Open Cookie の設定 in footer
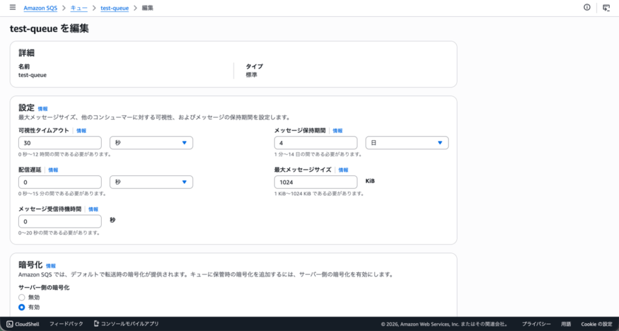Image resolution: width=619 pixels, height=331 pixels. [597, 324]
